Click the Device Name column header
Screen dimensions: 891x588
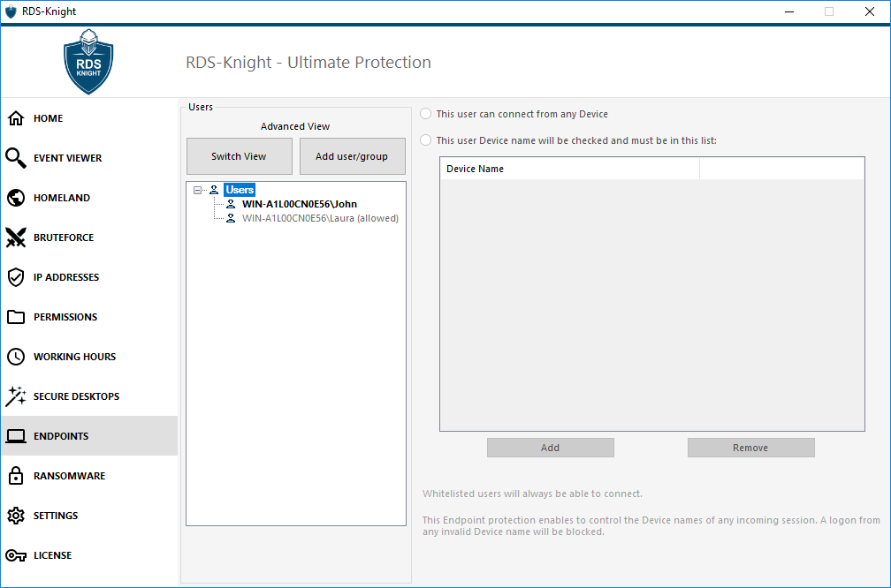(x=569, y=169)
